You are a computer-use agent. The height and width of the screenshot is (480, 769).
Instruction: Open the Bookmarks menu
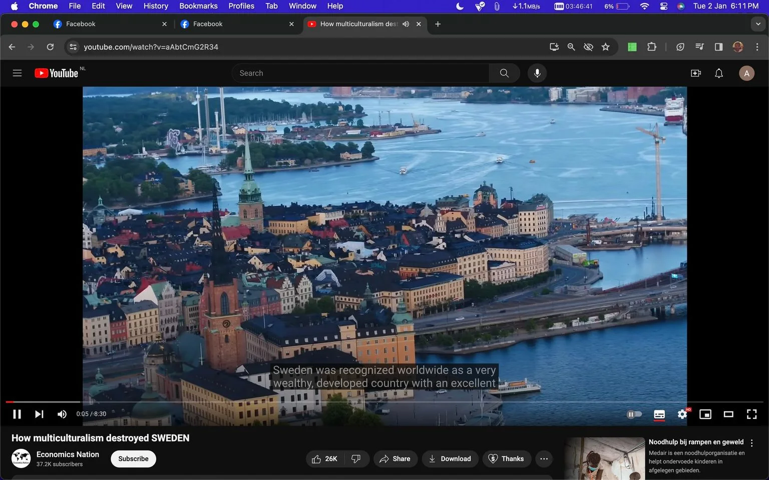click(198, 6)
